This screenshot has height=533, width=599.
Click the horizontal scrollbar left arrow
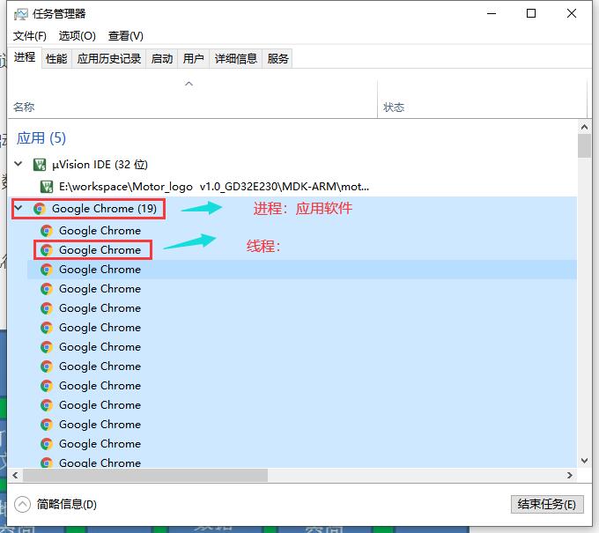coord(15,476)
